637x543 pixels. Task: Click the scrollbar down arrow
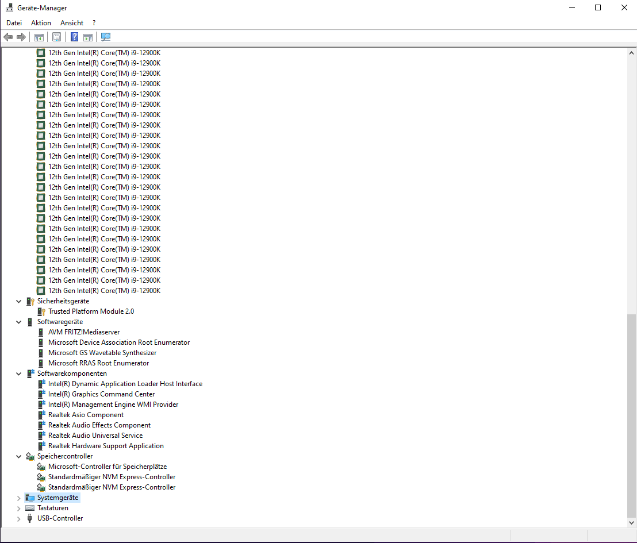click(x=631, y=523)
